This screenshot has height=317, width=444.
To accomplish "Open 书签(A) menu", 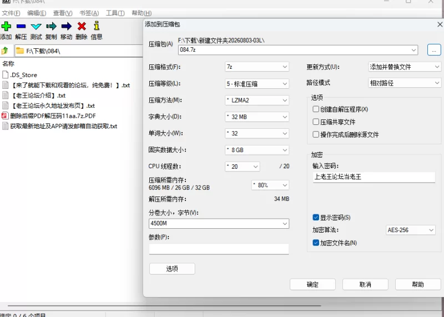I will click(89, 13).
